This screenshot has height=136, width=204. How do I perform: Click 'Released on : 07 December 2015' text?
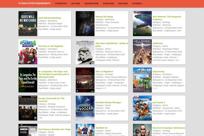(x=167, y=52)
